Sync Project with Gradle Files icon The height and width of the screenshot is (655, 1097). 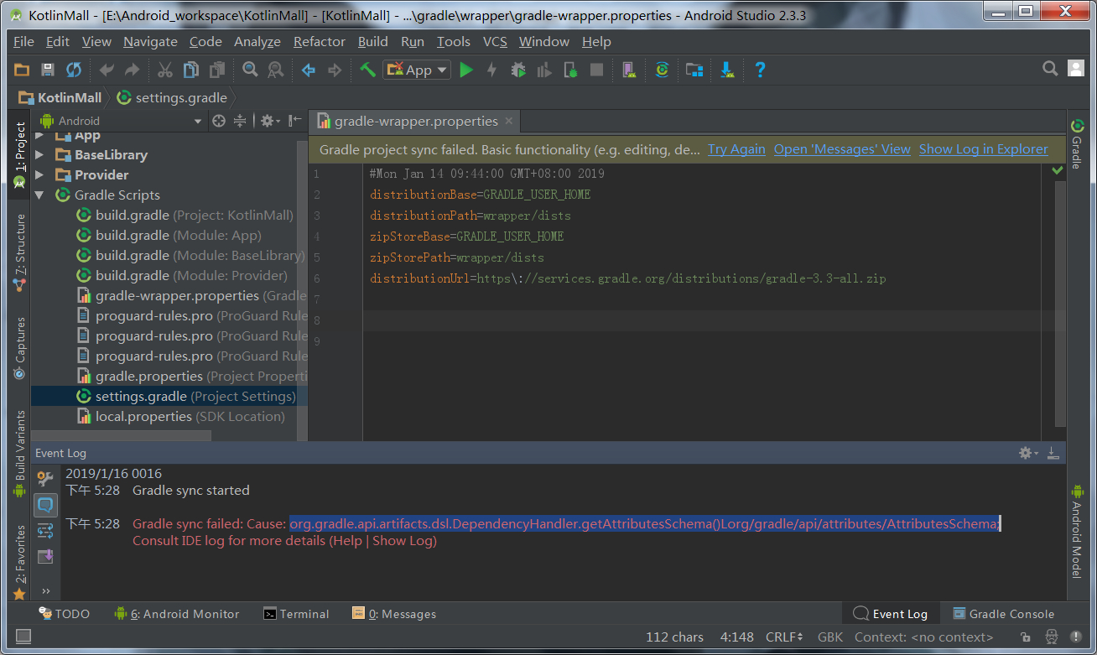662,70
